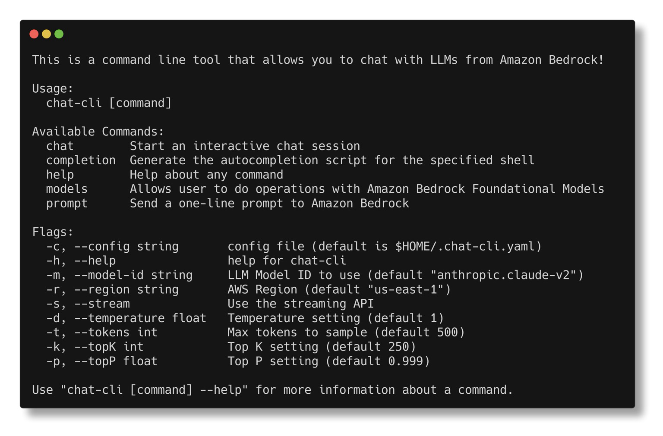The image size is (663, 436).
Task: Click the green maximize window button
Action: 59,34
